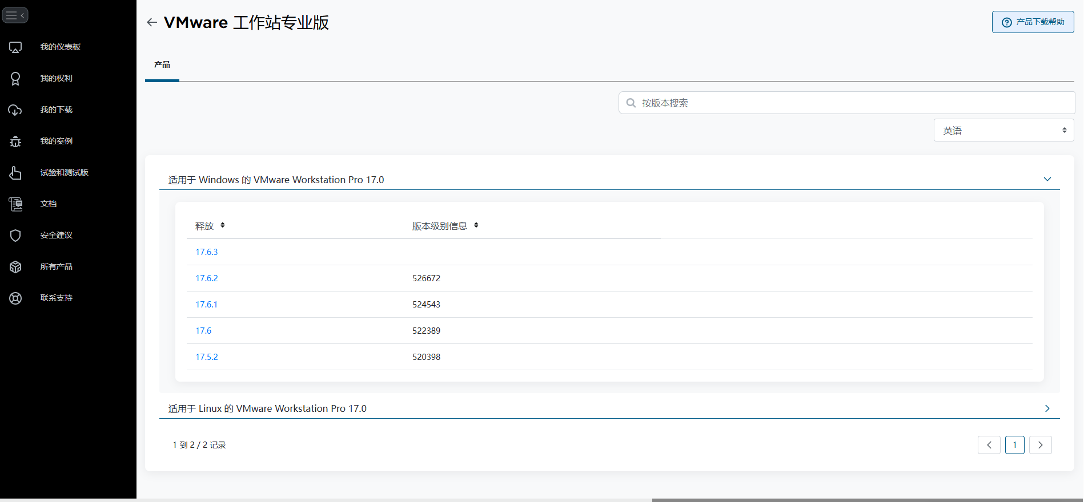Click the VMware 工作站专业版 page title
Viewport: 1084px width, 502px height.
coord(246,22)
